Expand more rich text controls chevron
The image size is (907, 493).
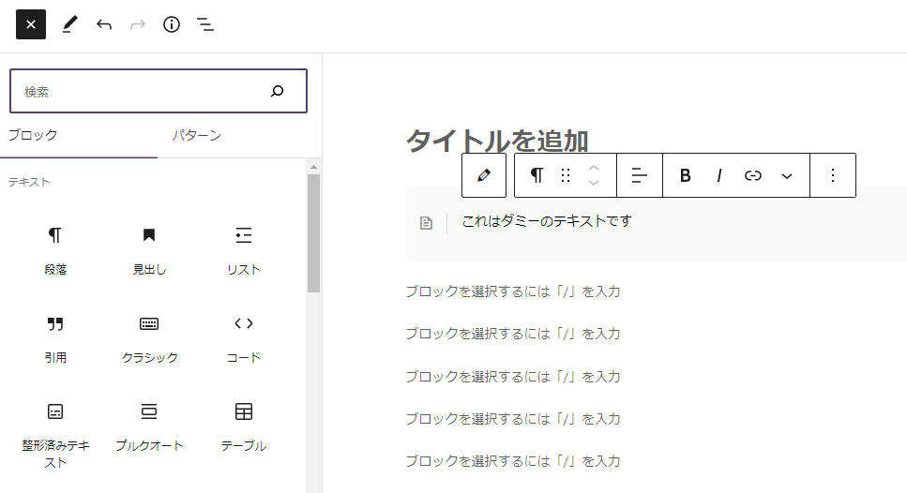pos(787,175)
